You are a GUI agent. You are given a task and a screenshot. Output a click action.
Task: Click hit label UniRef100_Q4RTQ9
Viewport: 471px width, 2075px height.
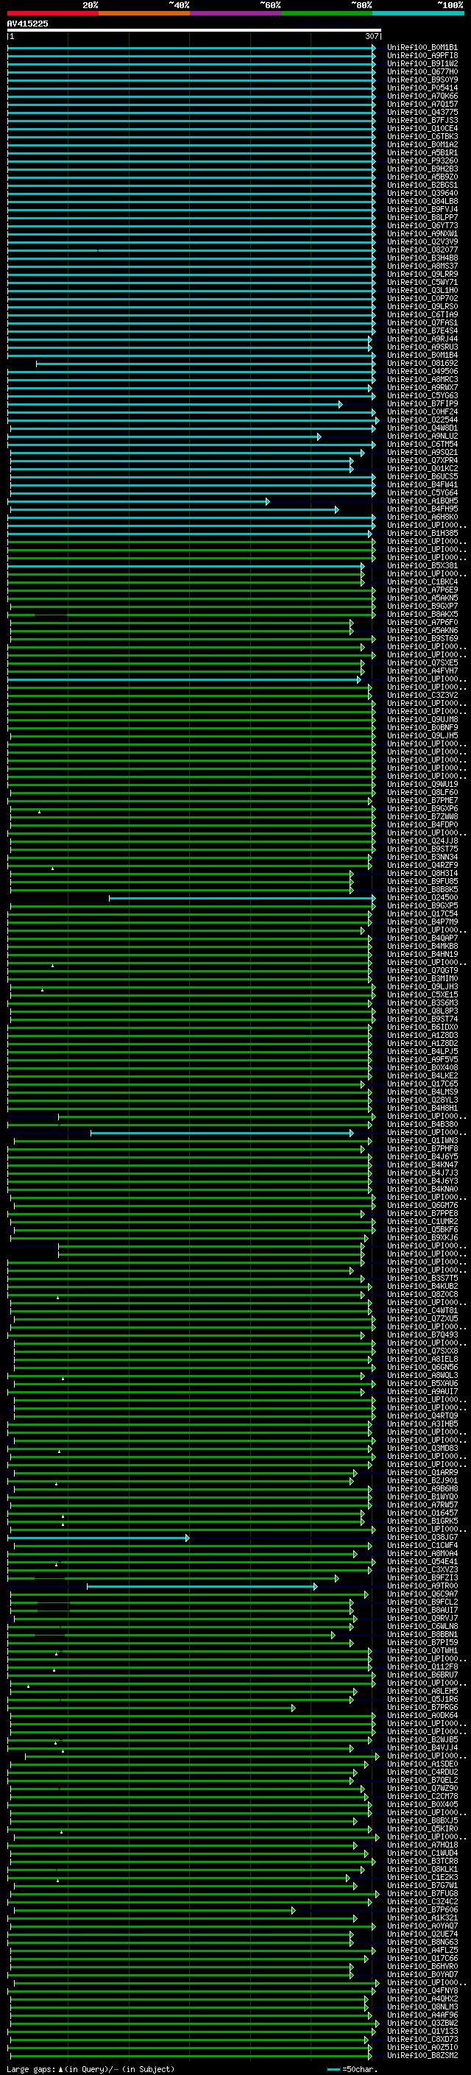(x=422, y=1416)
